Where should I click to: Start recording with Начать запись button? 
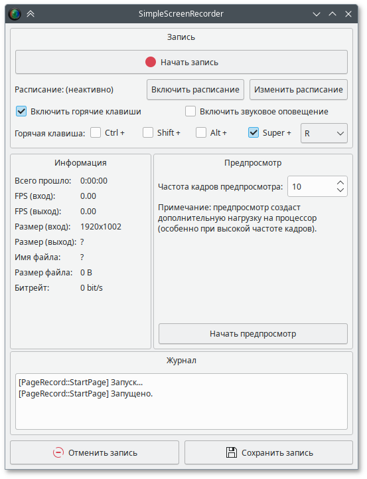click(x=181, y=62)
